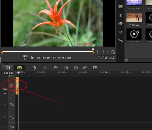Viewport: 152px width, 130px height.
Task: Click the timecode field 00:00:00:22
Action: [104, 58]
